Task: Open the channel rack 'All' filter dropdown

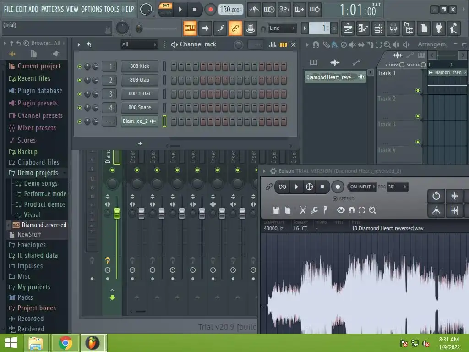Action: [139, 44]
